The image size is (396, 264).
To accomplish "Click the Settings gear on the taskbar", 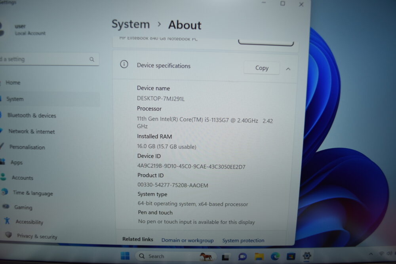I will [x=307, y=256].
